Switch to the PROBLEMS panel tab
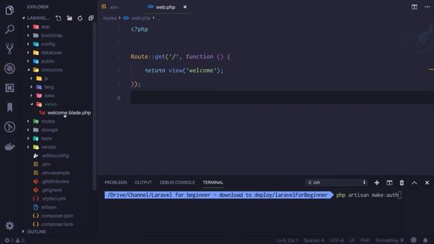 pyautogui.click(x=116, y=182)
